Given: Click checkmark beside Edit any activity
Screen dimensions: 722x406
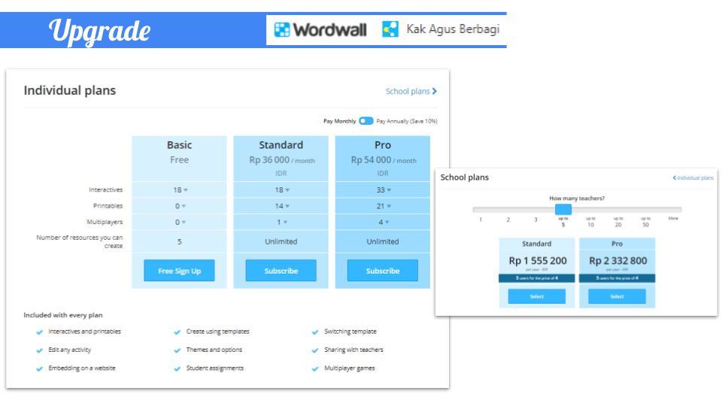Looking at the screenshot, I should (x=40, y=350).
